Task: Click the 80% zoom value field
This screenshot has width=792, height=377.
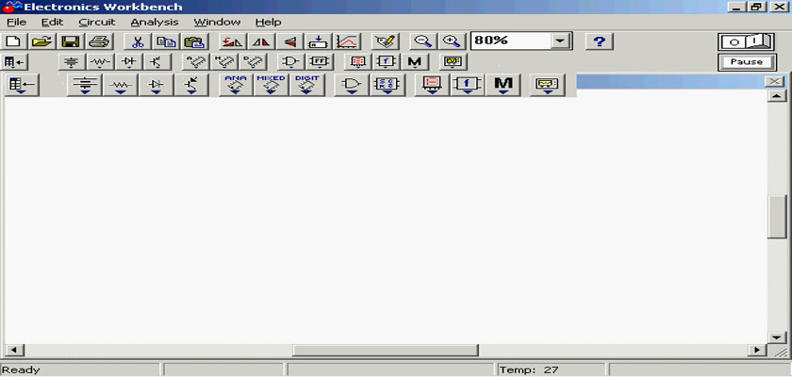Action: point(511,41)
